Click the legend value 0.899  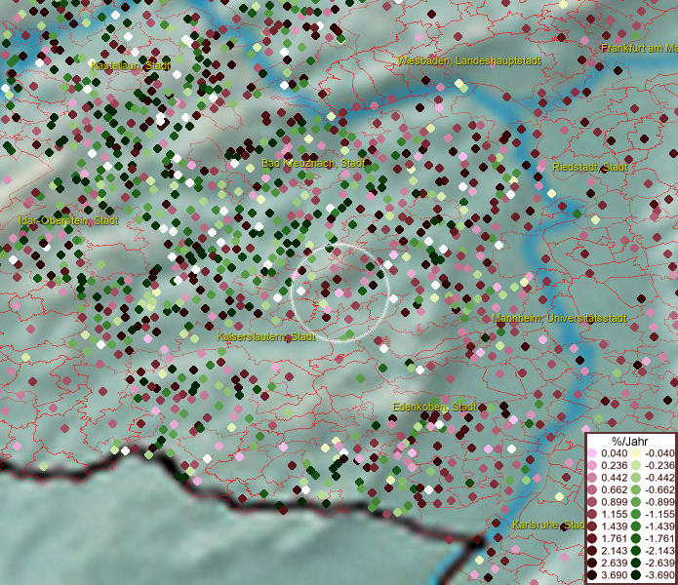point(614,502)
